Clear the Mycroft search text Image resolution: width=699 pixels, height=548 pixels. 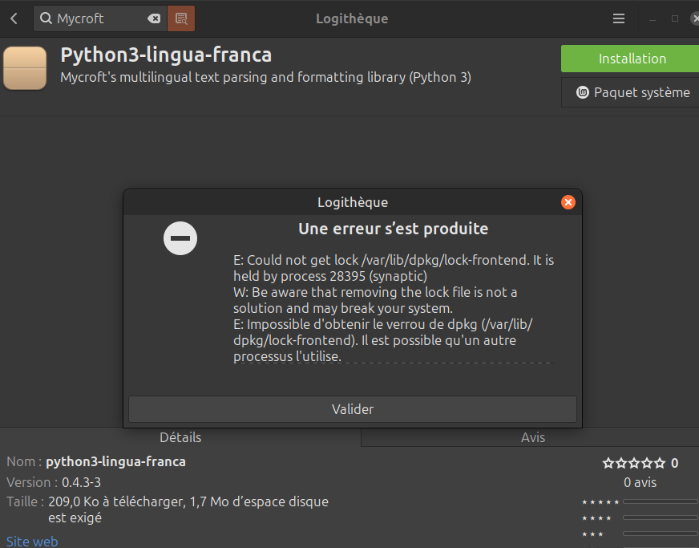154,18
